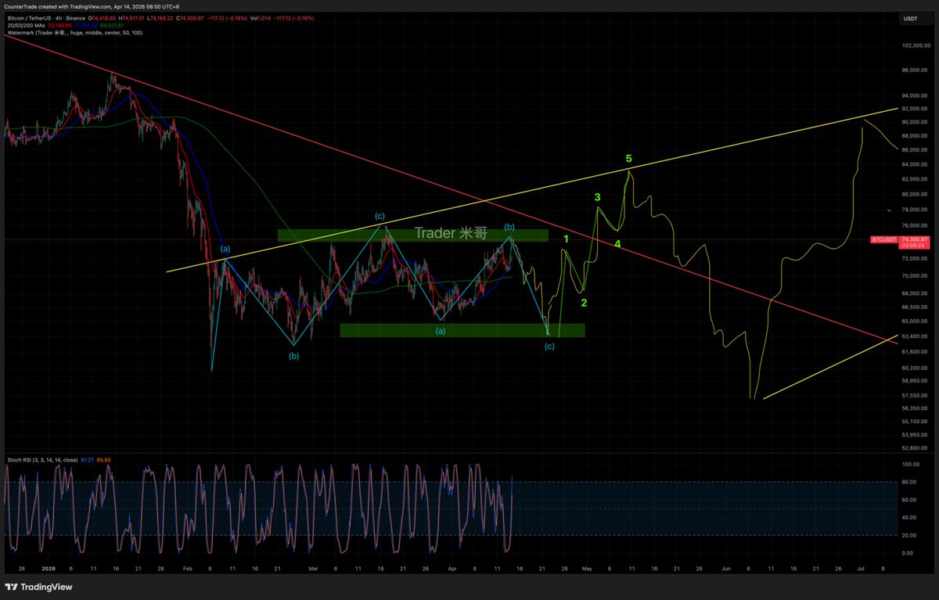Click the 63,400.00 price scale label
The width and height of the screenshot is (939, 600).
click(914, 336)
